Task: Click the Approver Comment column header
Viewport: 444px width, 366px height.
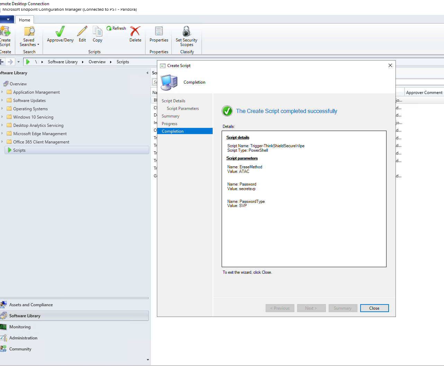Action: (x=424, y=92)
